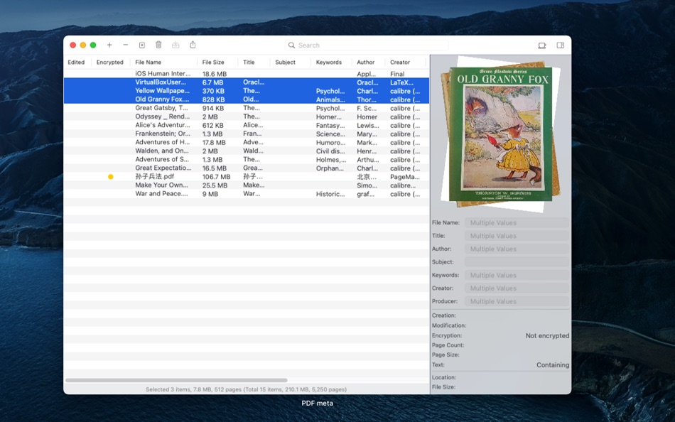This screenshot has width=675, height=422.
Task: Click the magnifier icon in search field
Action: (291, 45)
